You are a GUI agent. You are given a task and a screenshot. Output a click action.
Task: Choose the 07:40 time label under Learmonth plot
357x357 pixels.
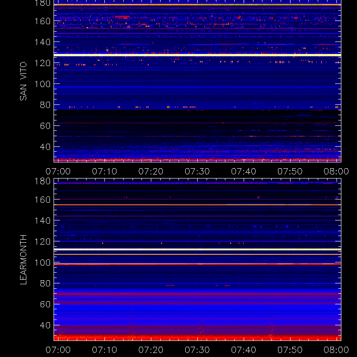244,350
